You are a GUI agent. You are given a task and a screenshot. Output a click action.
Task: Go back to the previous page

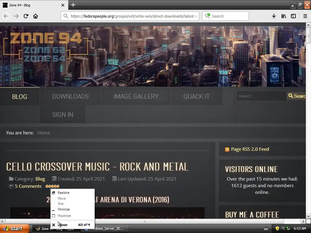coord(6,16)
